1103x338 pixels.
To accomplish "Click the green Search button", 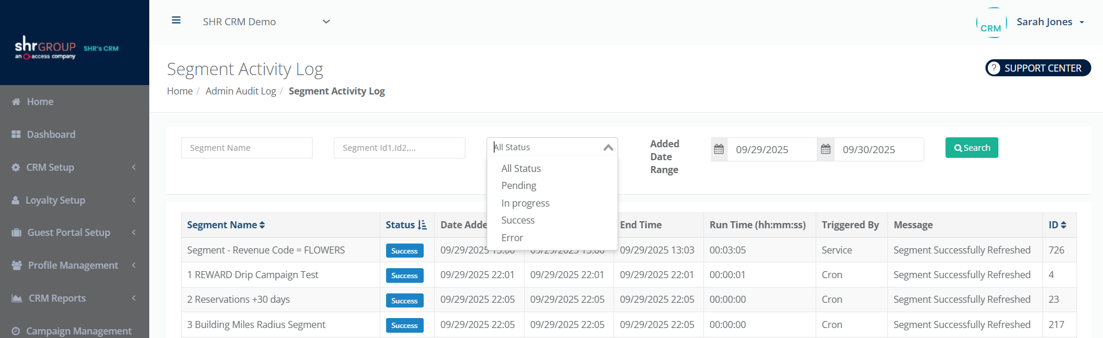I will coord(971,148).
